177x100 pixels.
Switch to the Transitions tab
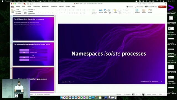click(37, 7)
